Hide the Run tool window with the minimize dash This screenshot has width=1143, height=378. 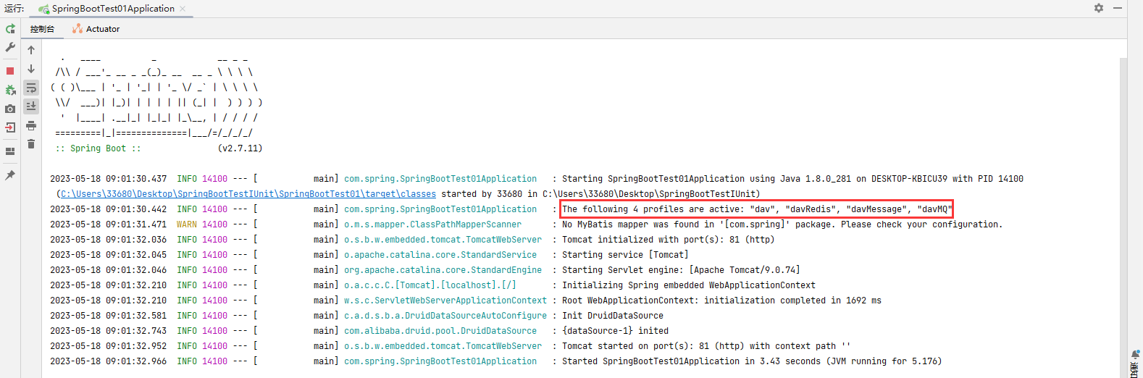1118,8
